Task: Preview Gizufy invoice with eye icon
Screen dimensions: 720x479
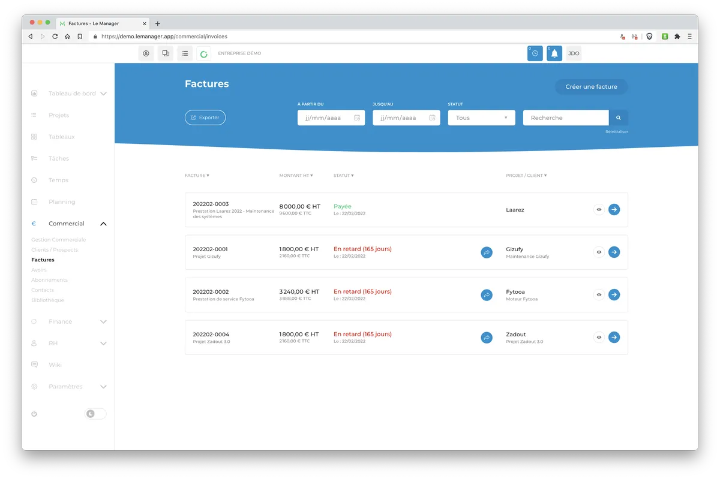Action: (599, 252)
